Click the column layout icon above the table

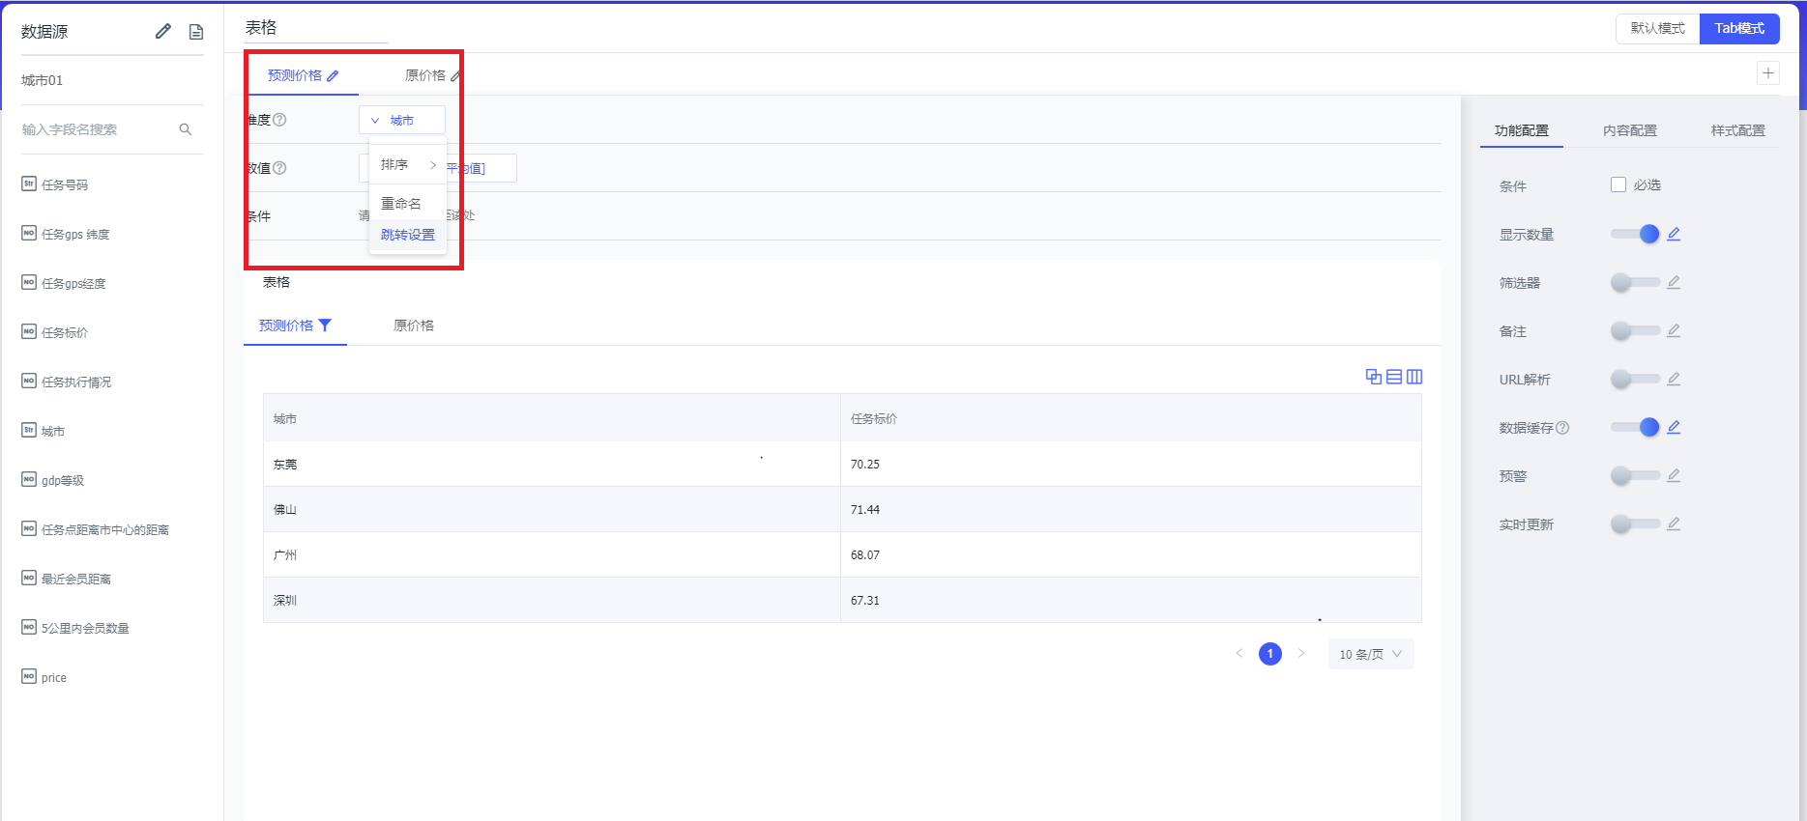coord(1414,377)
